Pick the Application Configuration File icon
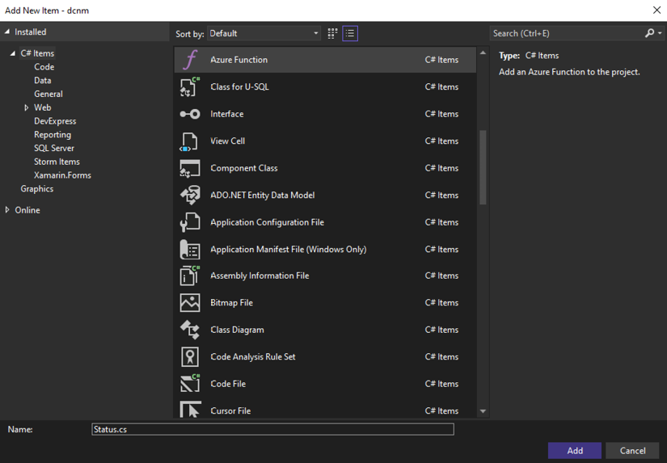The height and width of the screenshot is (463, 667). [190, 222]
